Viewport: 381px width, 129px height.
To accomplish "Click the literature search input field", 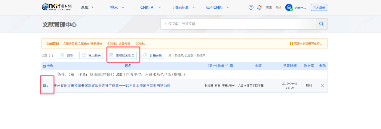I will (x=238, y=24).
